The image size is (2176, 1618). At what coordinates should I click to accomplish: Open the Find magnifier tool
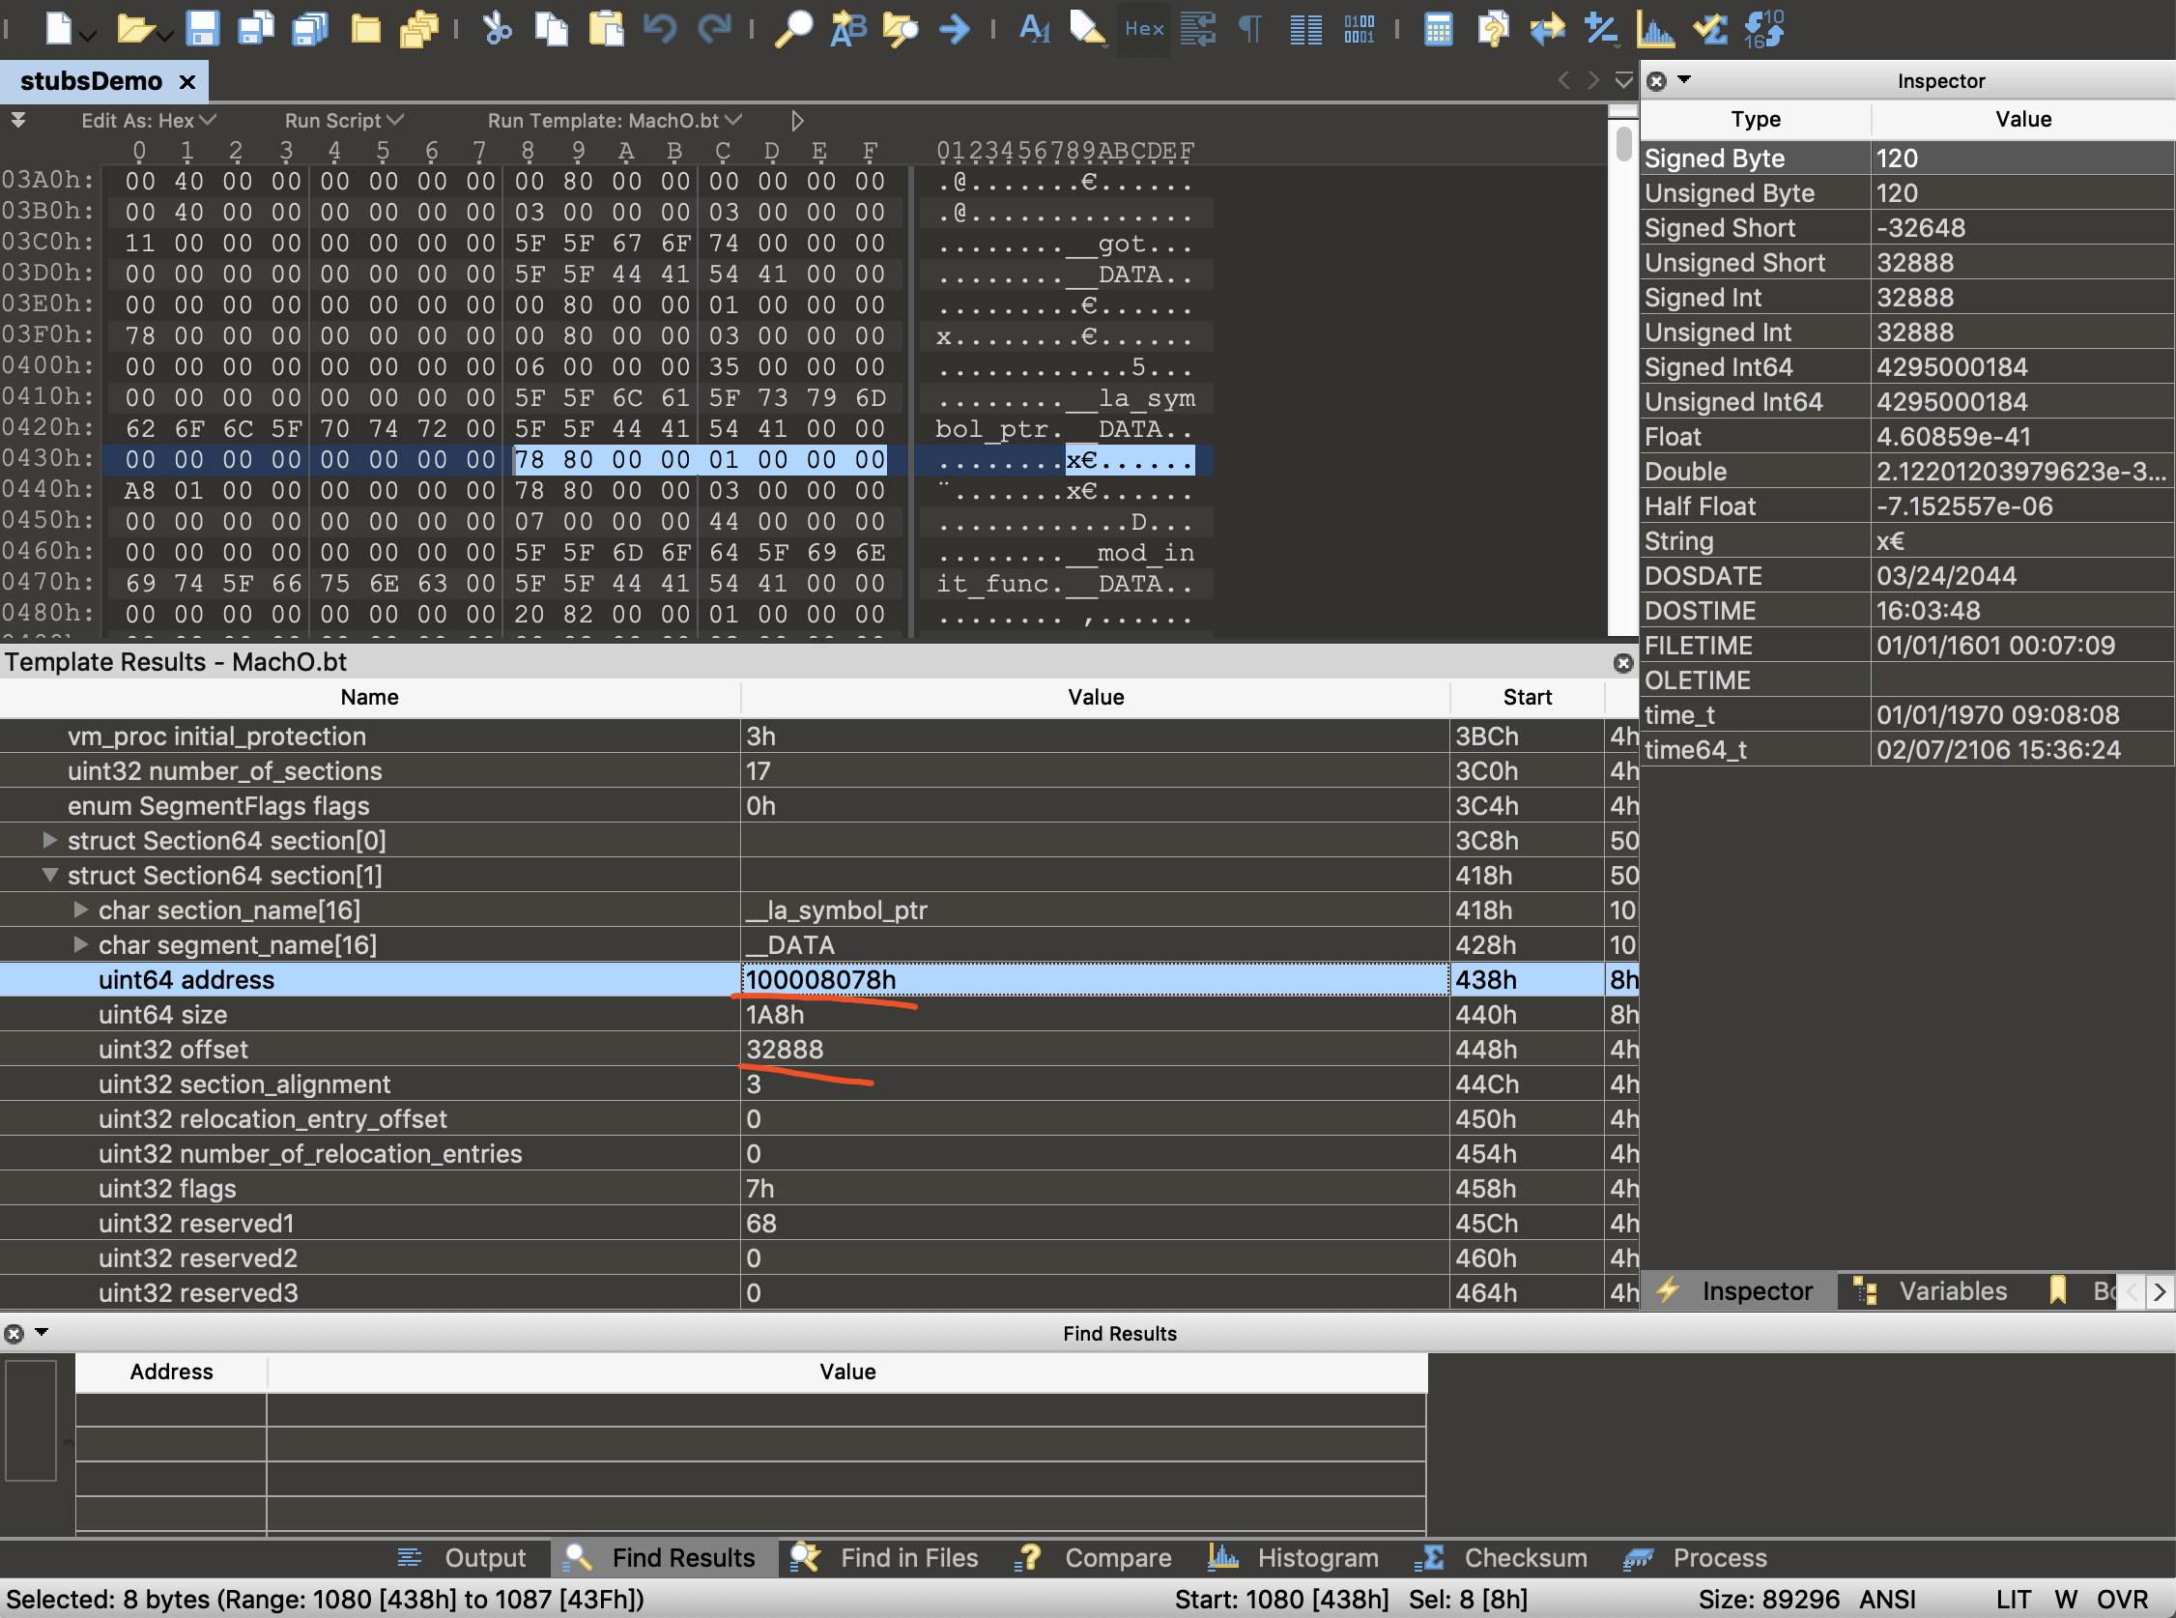pos(793,28)
